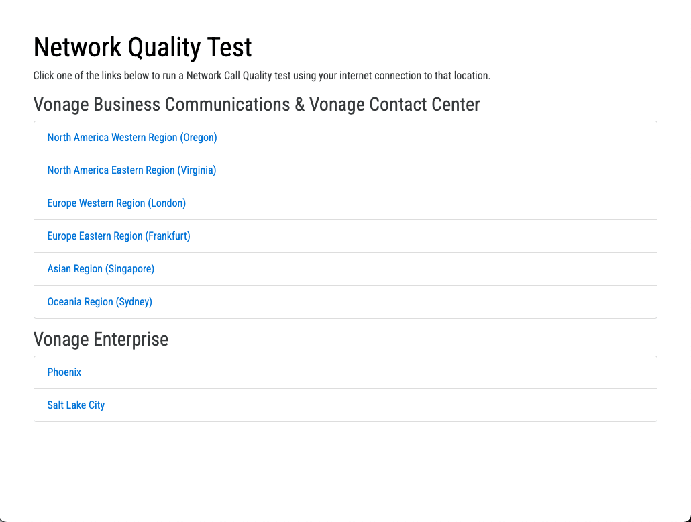
Task: Click Oceania Region (Sydney)
Action: pyautogui.click(x=99, y=301)
